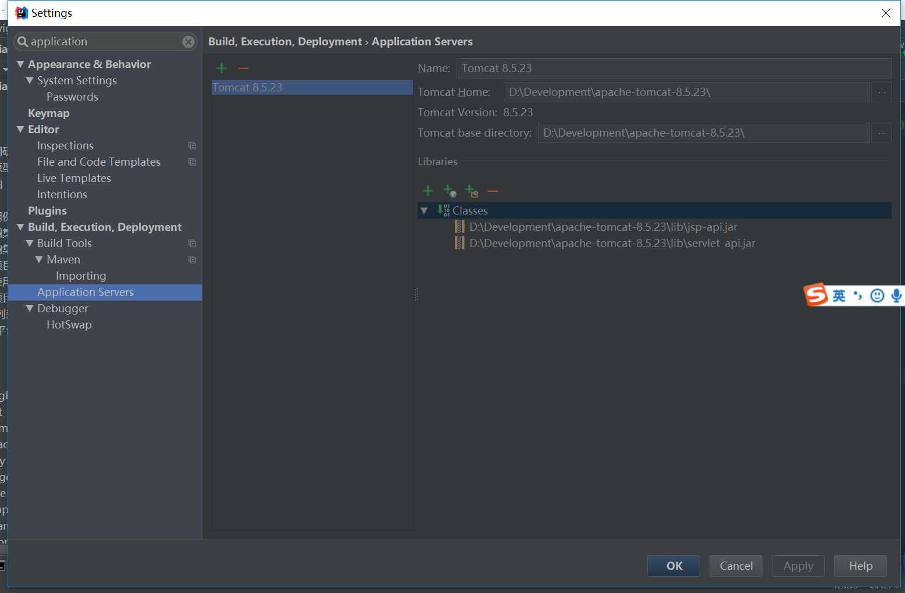This screenshot has height=593, width=905.
Task: Click the search magnifier icon in settings
Action: coord(23,42)
